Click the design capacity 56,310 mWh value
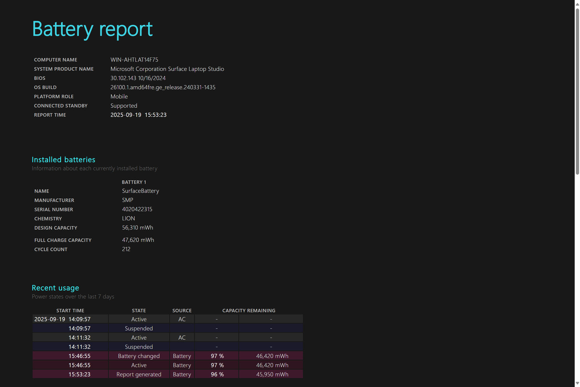This screenshot has width=580, height=387. [137, 228]
